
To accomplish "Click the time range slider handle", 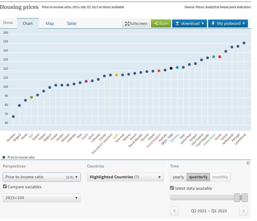I will click(x=237, y=198).
